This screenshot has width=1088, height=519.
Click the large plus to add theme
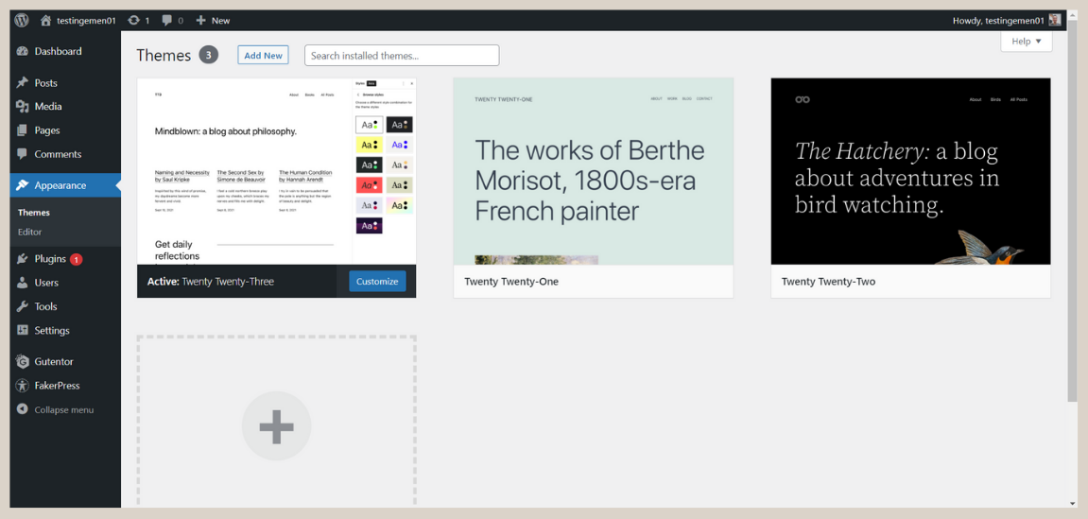276,426
